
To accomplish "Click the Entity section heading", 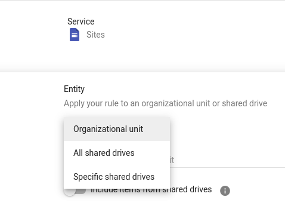I will pyautogui.click(x=74, y=89).
